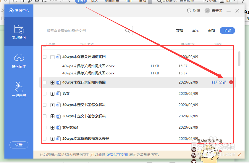Filter backups by 文档
Viewport: 249px width, 163px height.
pos(180,31)
